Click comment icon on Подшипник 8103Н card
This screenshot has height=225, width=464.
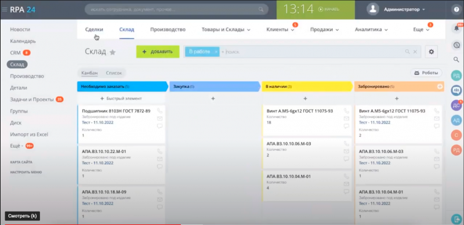[160, 126]
